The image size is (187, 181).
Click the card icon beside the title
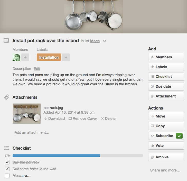[6, 41]
